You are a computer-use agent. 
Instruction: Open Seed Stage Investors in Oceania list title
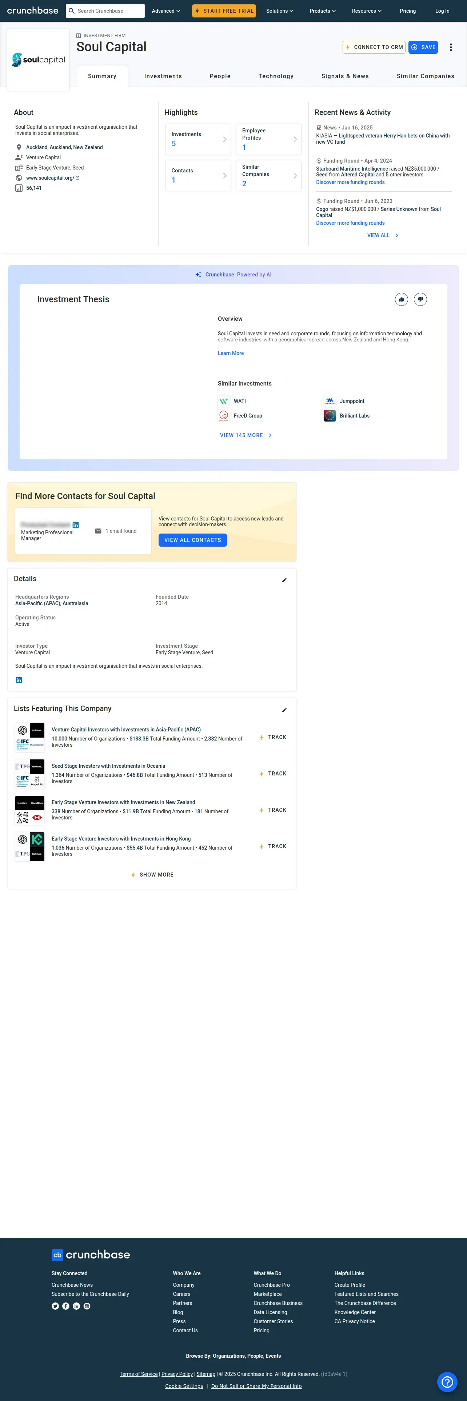pyautogui.click(x=108, y=766)
